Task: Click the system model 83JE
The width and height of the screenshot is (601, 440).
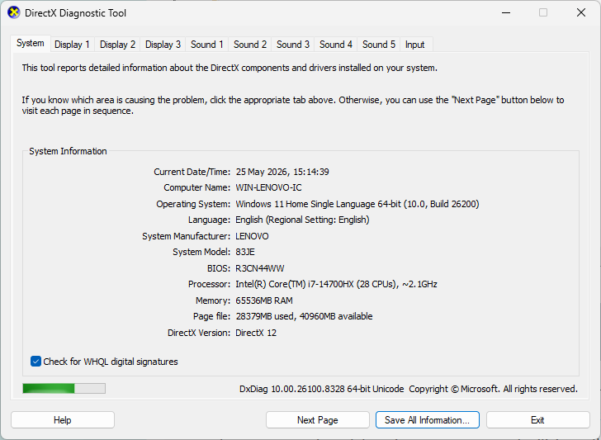Action: point(245,252)
